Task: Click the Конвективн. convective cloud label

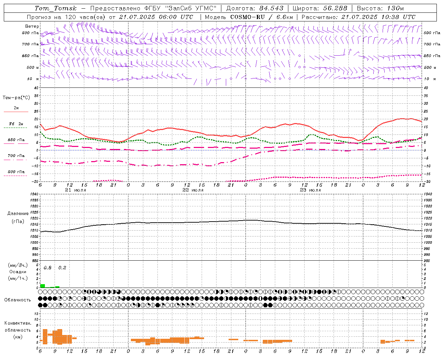Action: [x=18, y=323]
